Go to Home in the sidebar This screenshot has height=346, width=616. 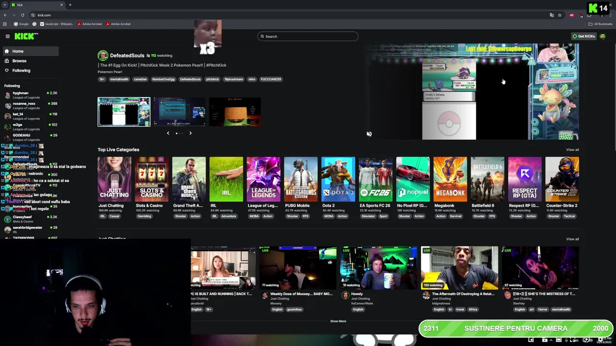point(30,51)
